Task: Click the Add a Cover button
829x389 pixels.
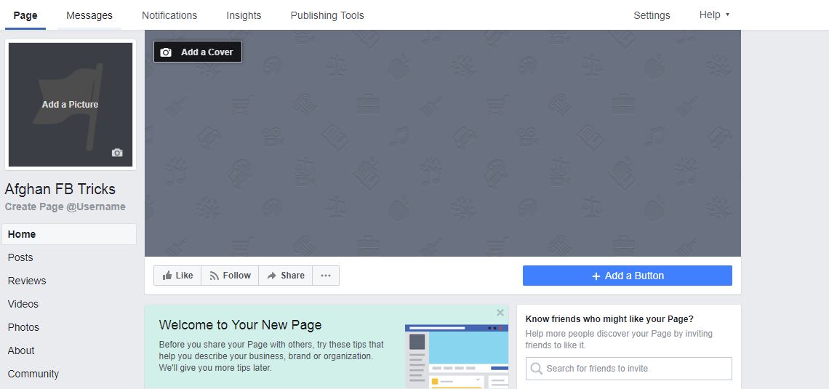Action: pos(198,52)
